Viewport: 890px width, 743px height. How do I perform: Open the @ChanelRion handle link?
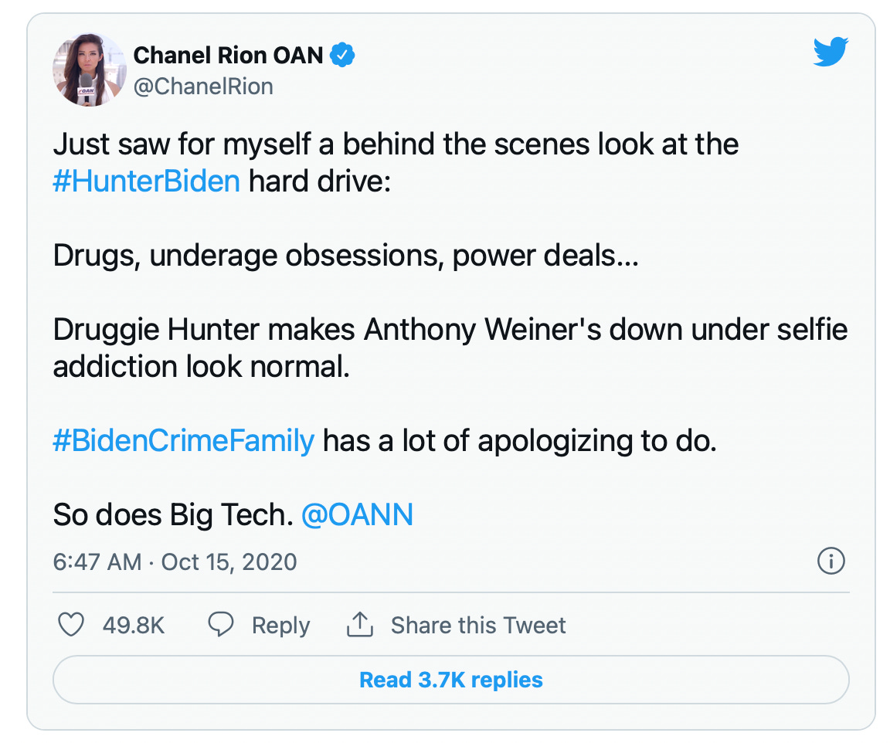point(203,87)
